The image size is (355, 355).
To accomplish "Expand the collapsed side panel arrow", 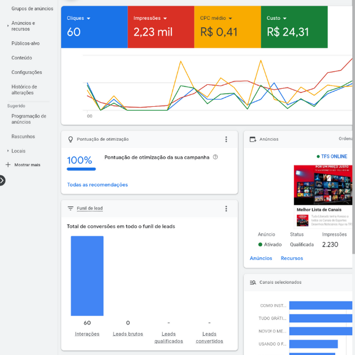I will tap(2, 180).
